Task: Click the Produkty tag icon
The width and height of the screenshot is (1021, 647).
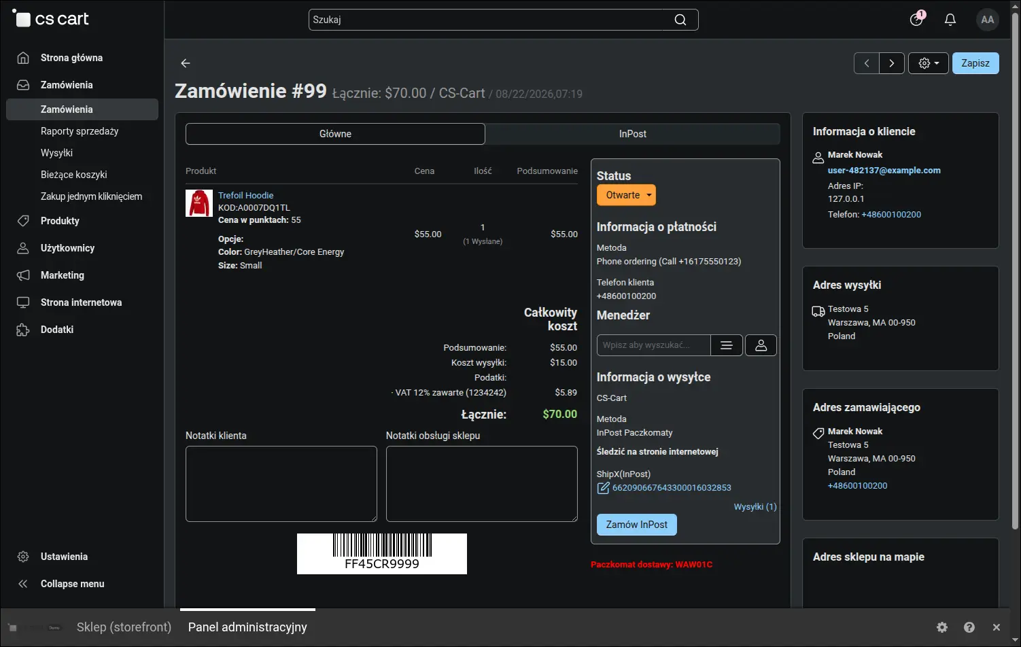Action: (23, 221)
